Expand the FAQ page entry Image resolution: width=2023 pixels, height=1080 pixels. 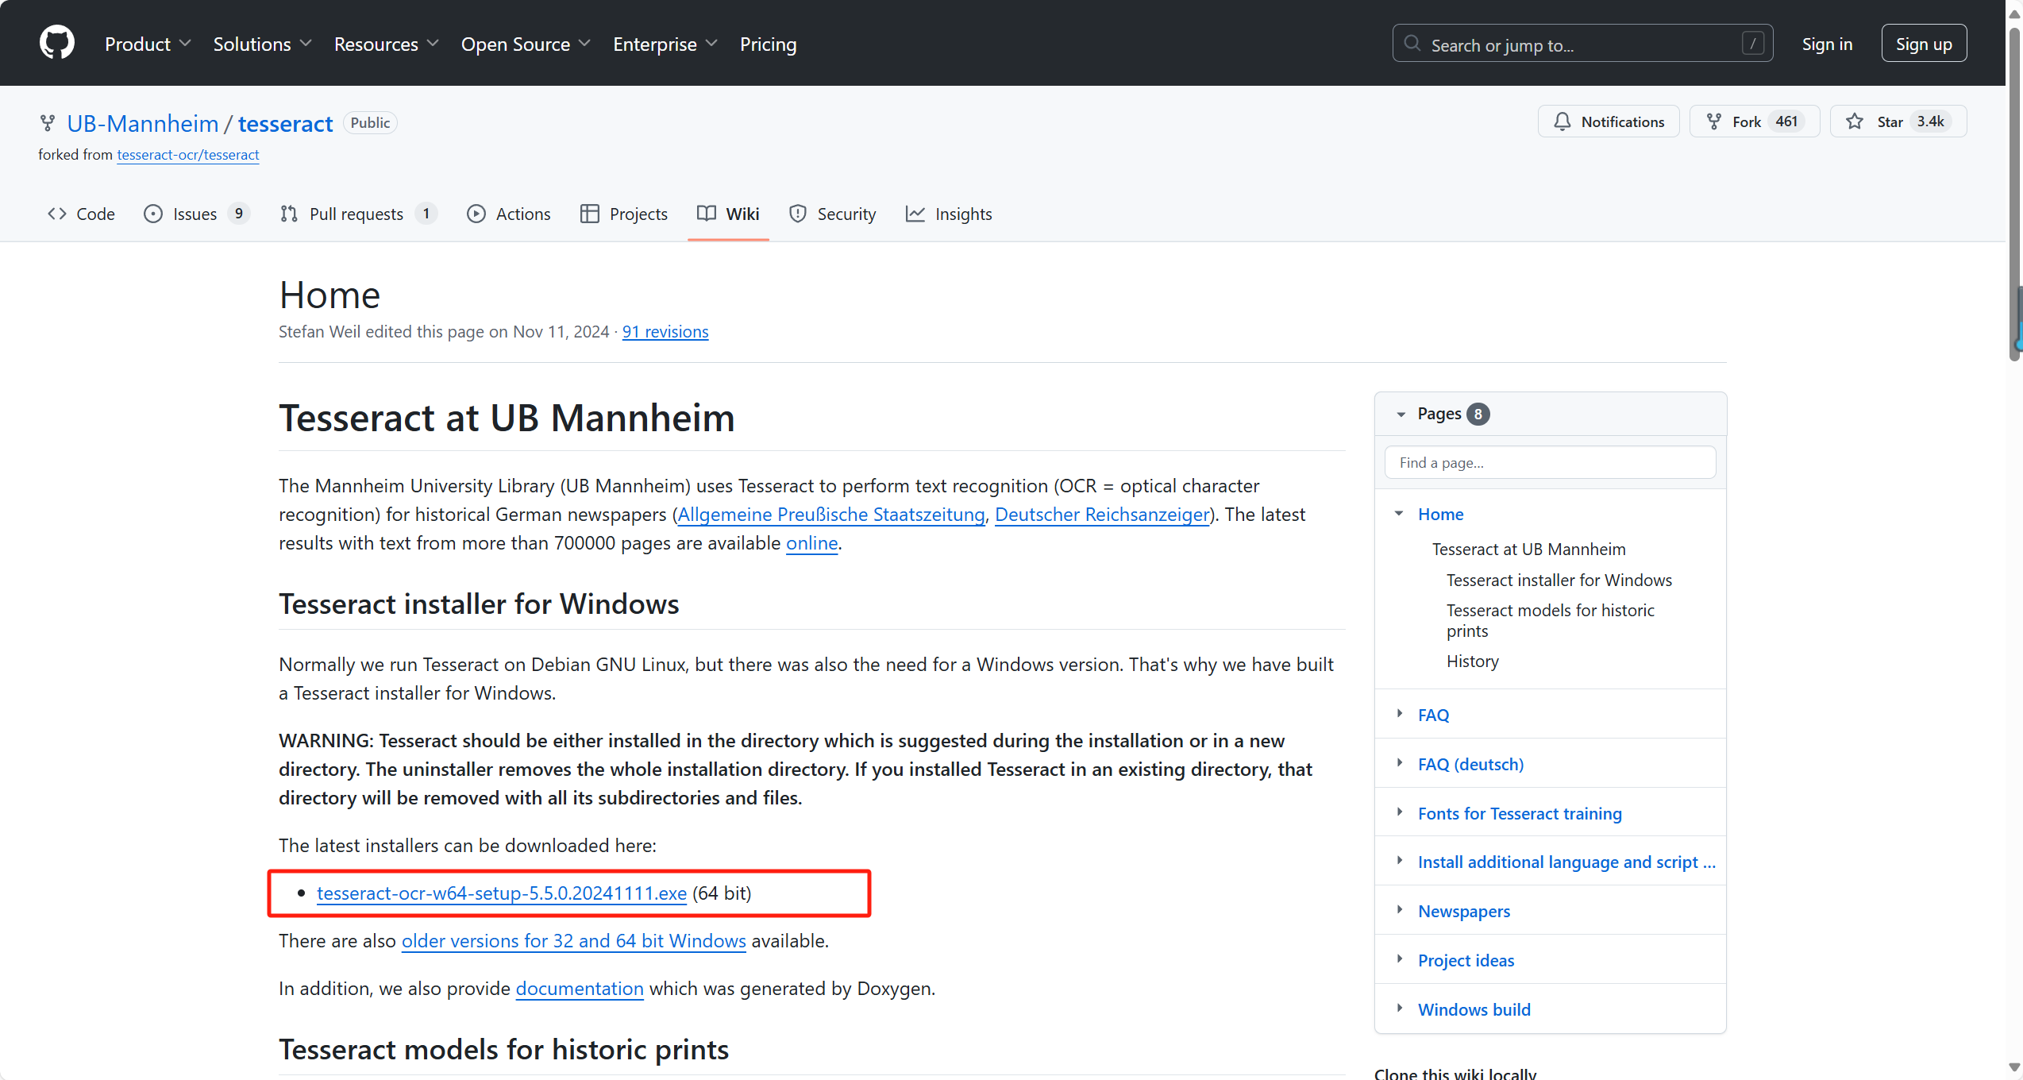tap(1400, 714)
